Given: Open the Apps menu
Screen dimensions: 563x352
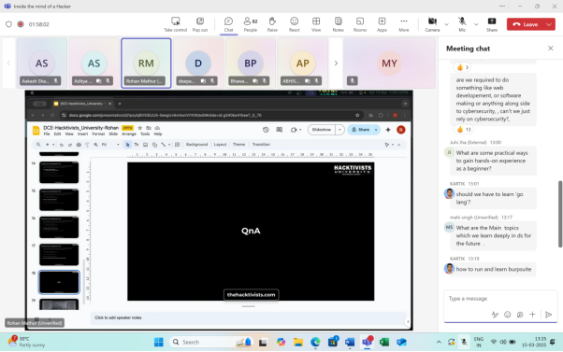Looking at the screenshot, I should [382, 24].
